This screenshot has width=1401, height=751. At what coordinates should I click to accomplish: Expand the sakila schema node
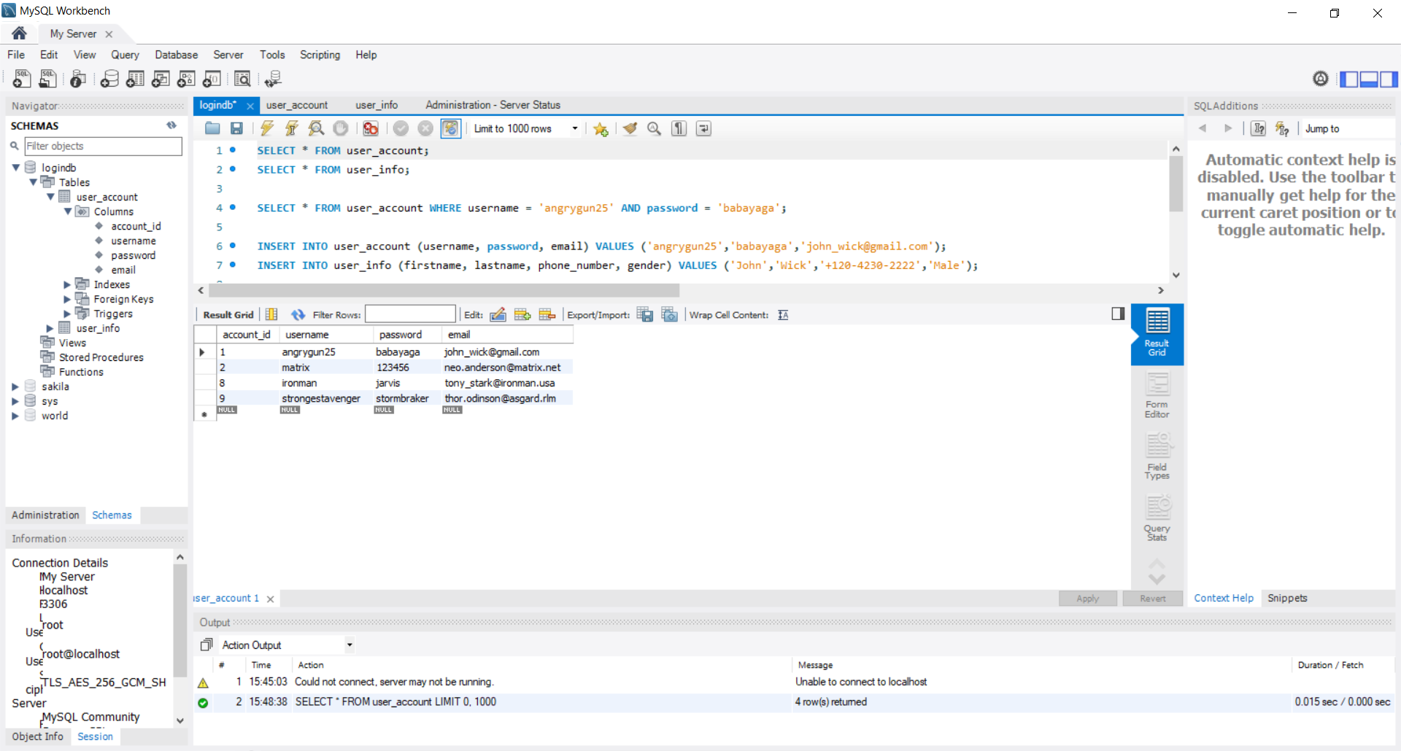[x=15, y=386]
